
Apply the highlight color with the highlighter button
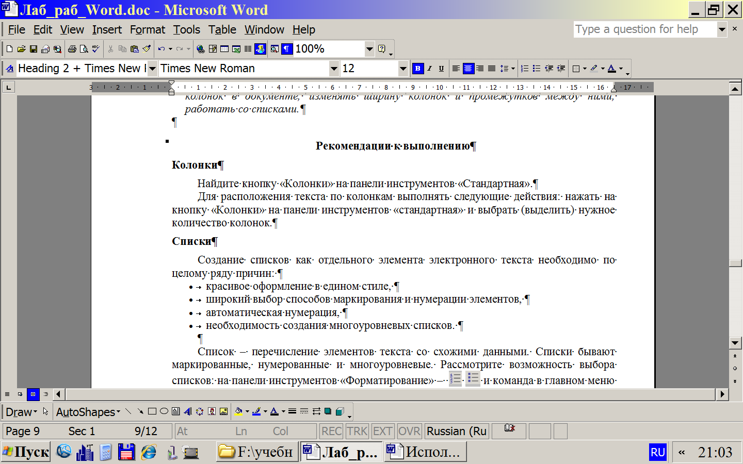coord(594,69)
